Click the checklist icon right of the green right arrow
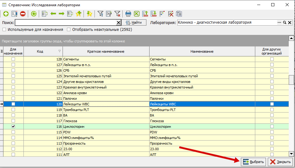The height and width of the screenshot is (168, 295). point(70,14)
